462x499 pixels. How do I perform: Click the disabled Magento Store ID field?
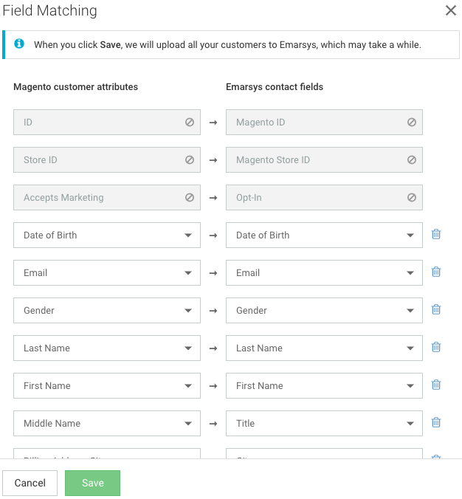point(324,159)
